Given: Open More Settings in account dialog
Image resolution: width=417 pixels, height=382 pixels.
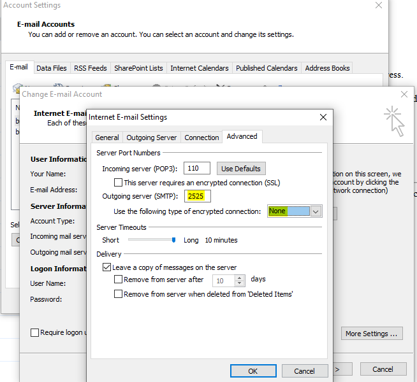Looking at the screenshot, I should pos(373,334).
